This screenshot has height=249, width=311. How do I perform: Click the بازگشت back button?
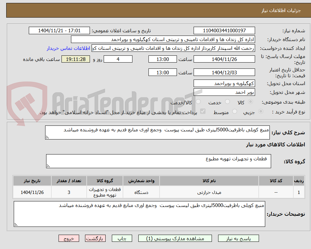point(95,238)
